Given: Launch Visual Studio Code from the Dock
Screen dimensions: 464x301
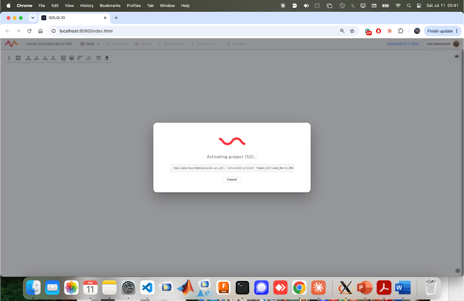Looking at the screenshot, I should (x=147, y=288).
